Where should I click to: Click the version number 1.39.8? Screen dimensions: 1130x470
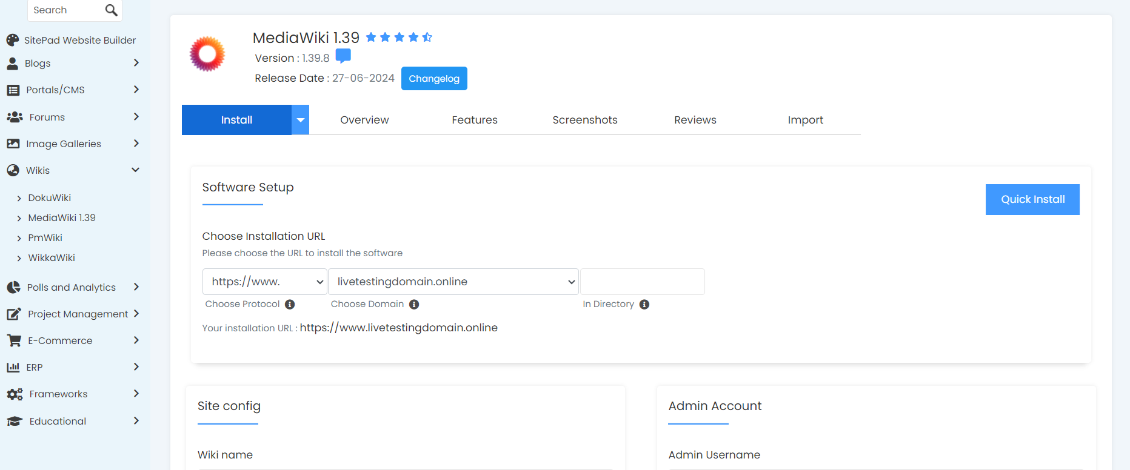316,58
